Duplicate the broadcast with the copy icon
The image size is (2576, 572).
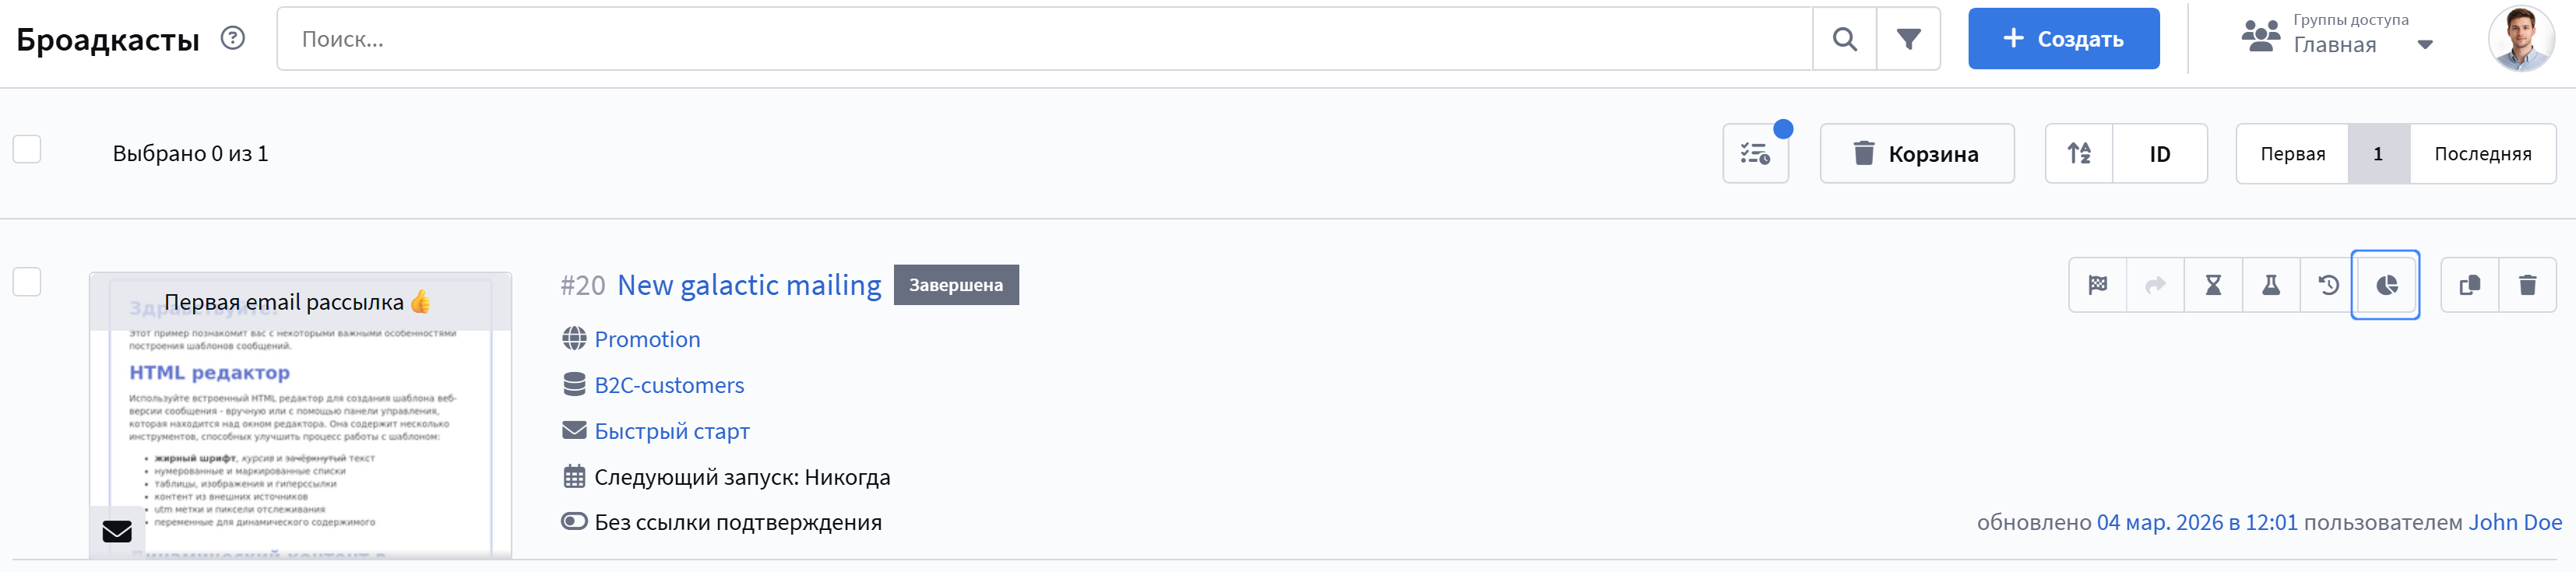click(x=2469, y=285)
